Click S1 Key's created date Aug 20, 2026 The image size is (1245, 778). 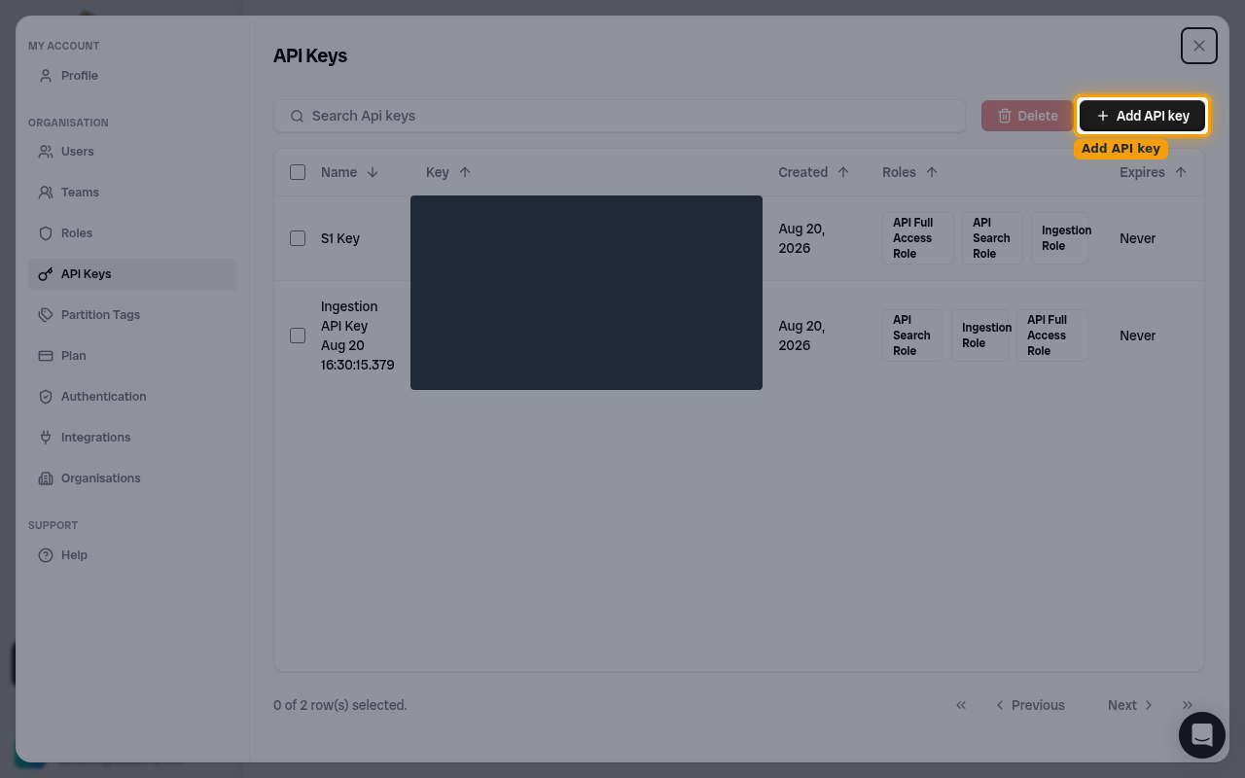pos(801,238)
